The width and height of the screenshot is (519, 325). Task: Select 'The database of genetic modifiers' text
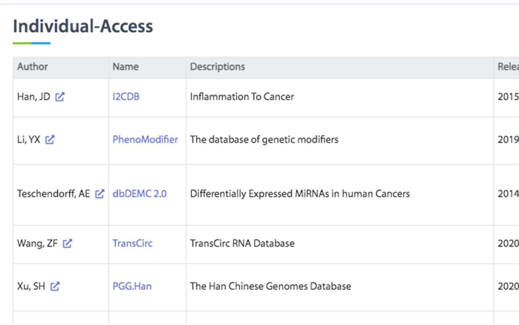[264, 140]
